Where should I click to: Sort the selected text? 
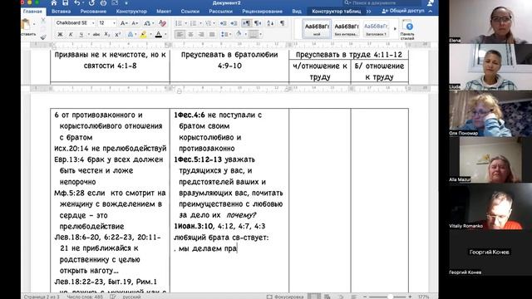tap(270, 23)
